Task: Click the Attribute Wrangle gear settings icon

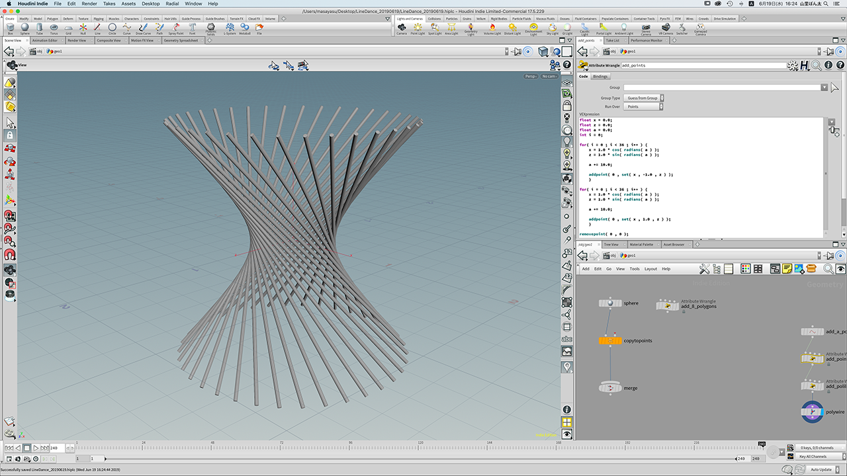Action: pos(793,65)
